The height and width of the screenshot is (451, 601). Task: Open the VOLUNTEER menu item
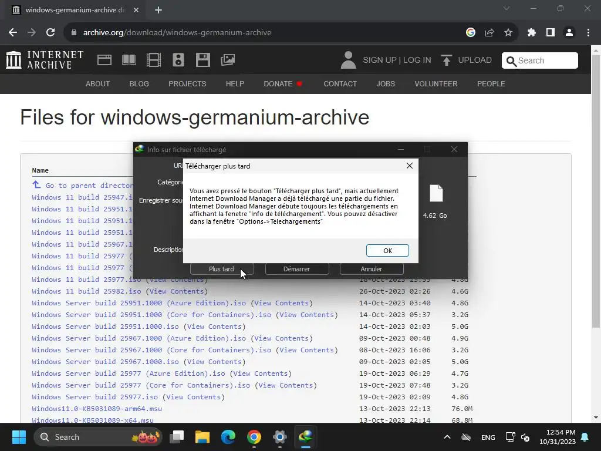[x=436, y=83]
